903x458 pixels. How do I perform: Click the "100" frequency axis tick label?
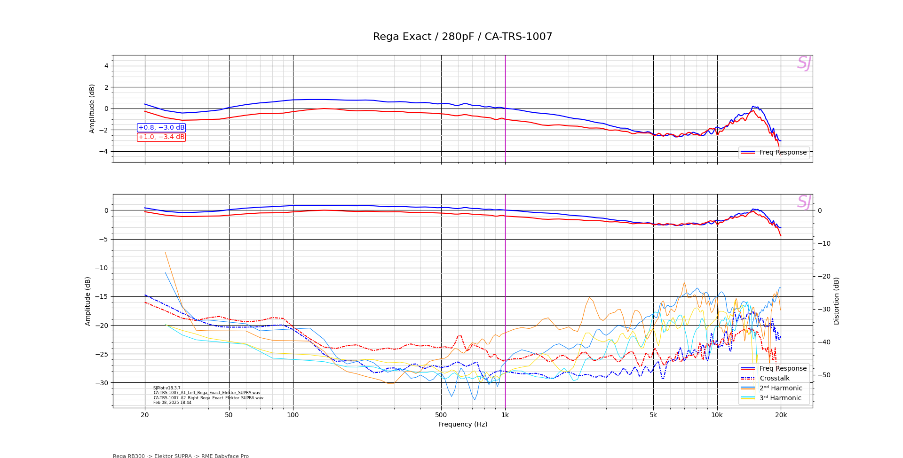coord(293,415)
